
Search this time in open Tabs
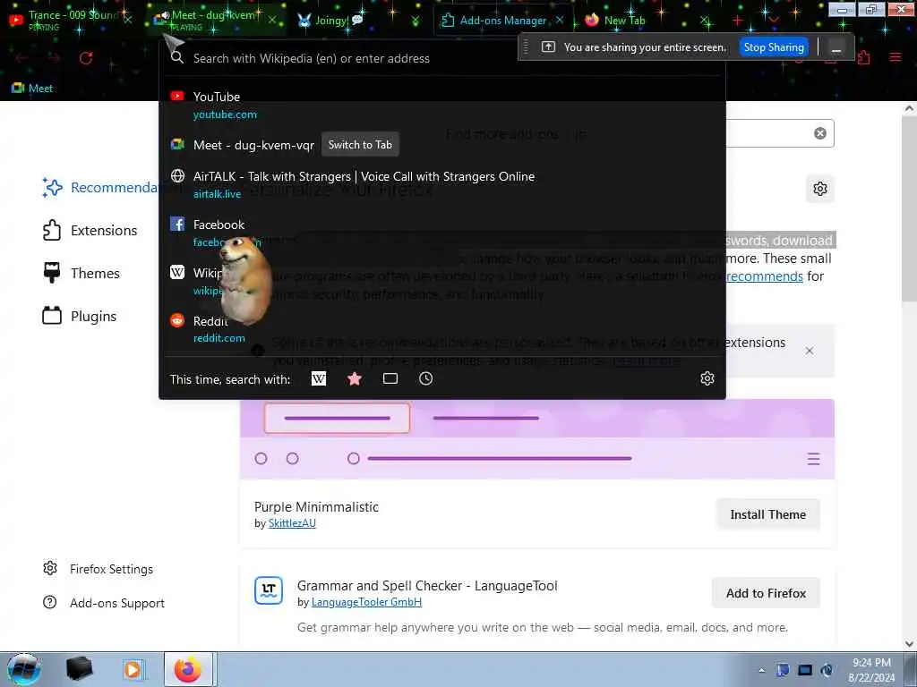[x=390, y=378]
